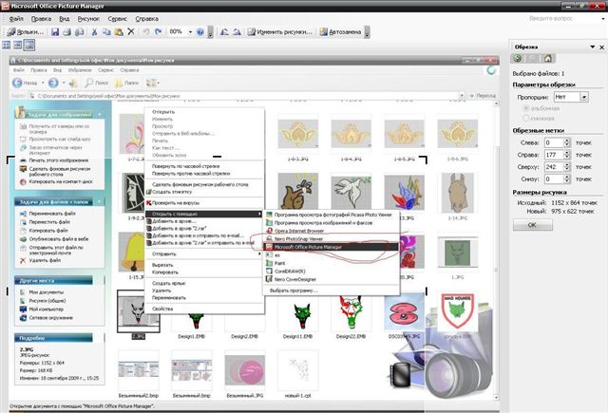Switch to thumbnail view

6,45
